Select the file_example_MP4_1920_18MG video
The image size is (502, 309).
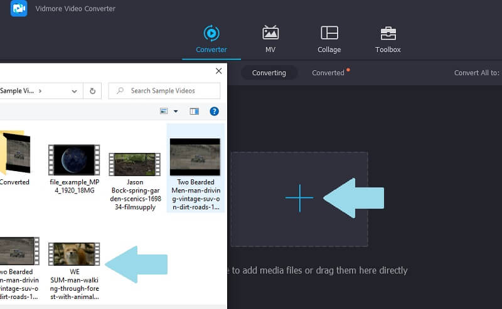click(x=74, y=169)
